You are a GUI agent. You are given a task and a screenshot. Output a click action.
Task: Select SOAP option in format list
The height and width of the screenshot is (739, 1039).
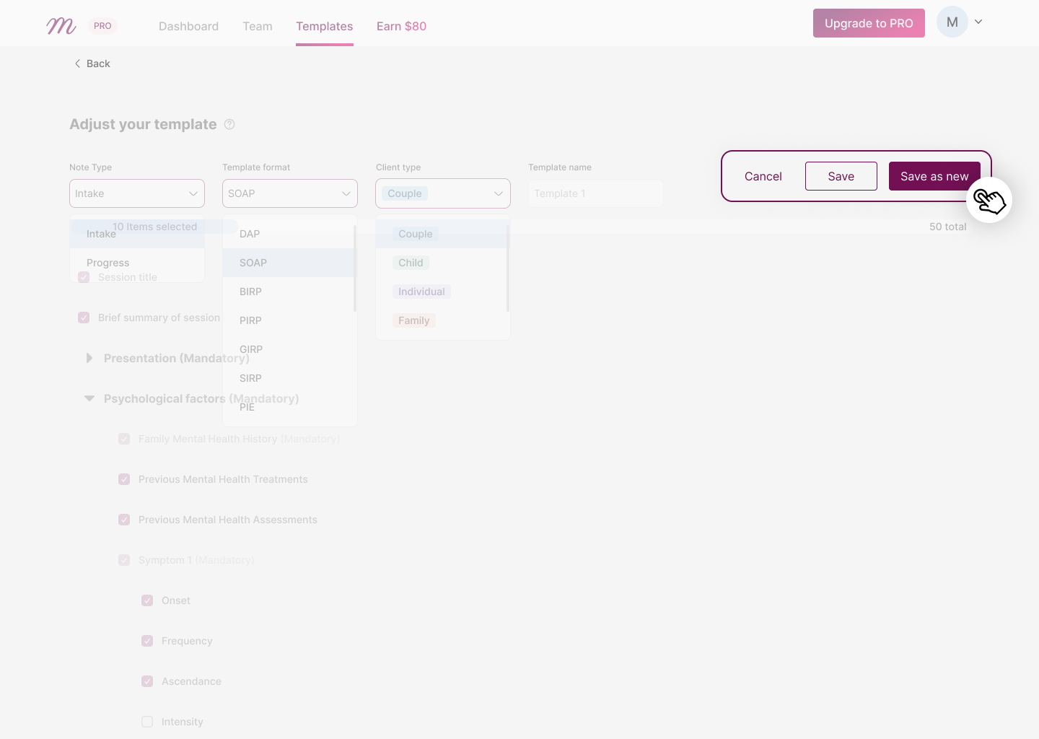pos(288,263)
